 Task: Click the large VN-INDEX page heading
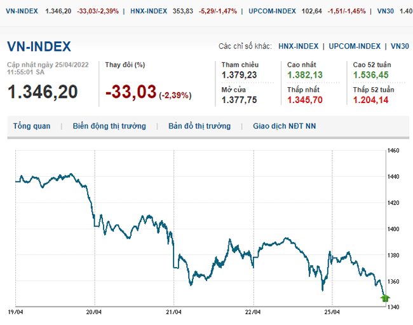pyautogui.click(x=39, y=46)
